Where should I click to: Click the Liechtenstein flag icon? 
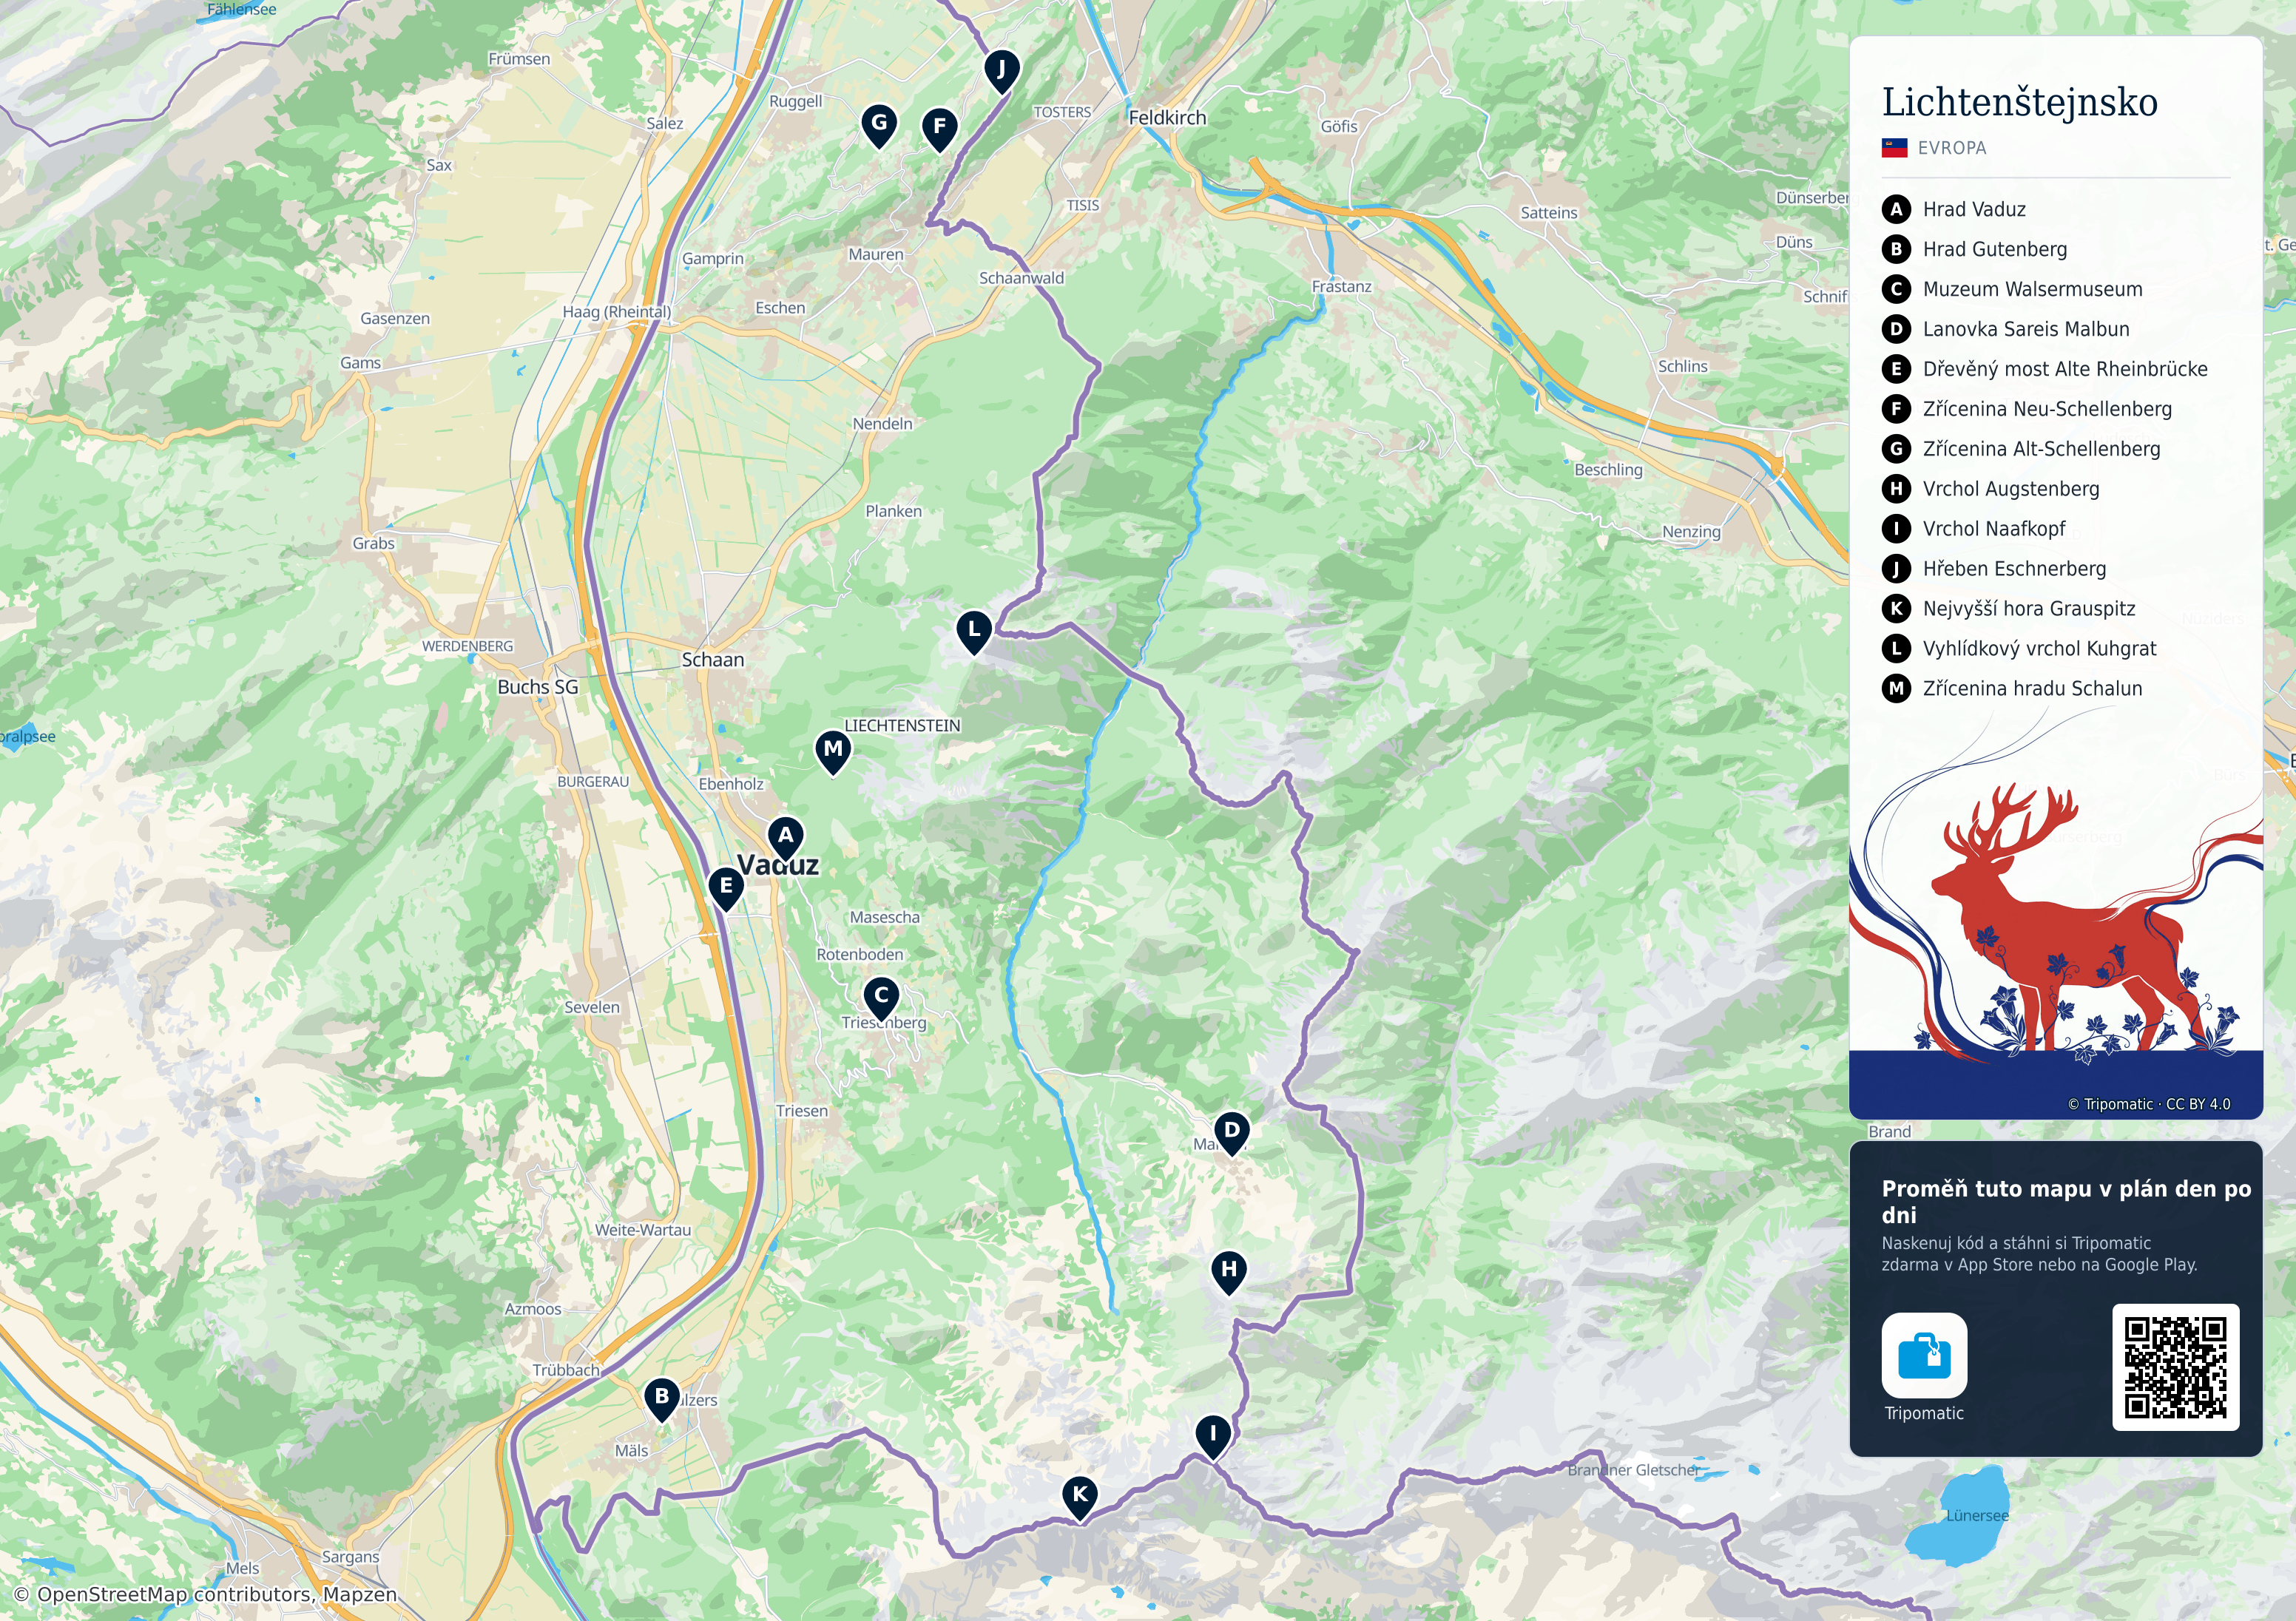click(1894, 148)
